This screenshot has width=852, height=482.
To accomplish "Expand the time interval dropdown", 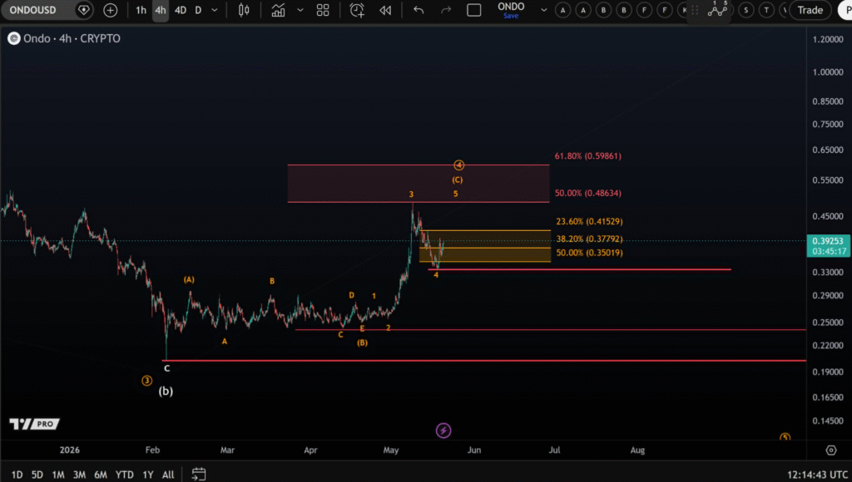I will pyautogui.click(x=215, y=10).
